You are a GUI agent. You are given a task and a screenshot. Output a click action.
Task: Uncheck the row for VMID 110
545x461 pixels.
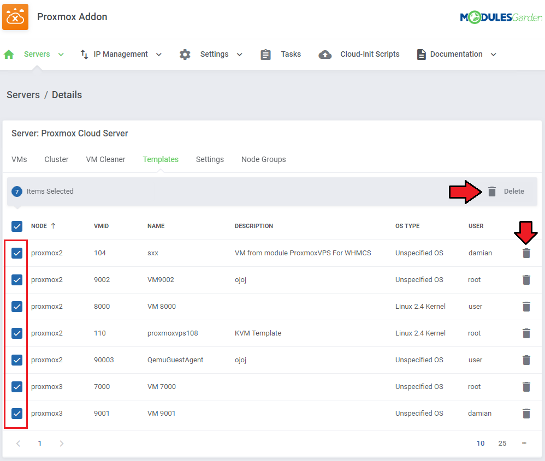[17, 333]
